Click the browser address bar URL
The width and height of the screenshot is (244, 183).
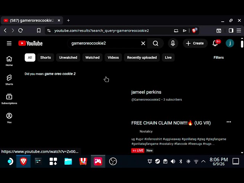click(102, 30)
